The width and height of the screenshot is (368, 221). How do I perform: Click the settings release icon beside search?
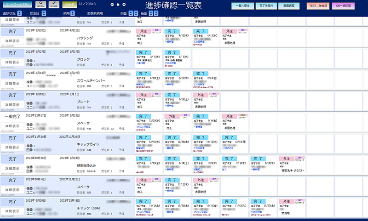[x=53, y=5]
